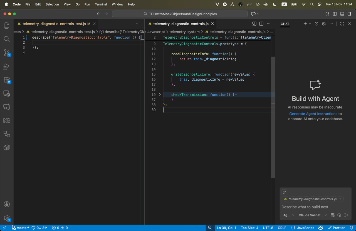356x231 pixels.
Task: Open more actions for right editor group
Action: pyautogui.click(x=269, y=24)
